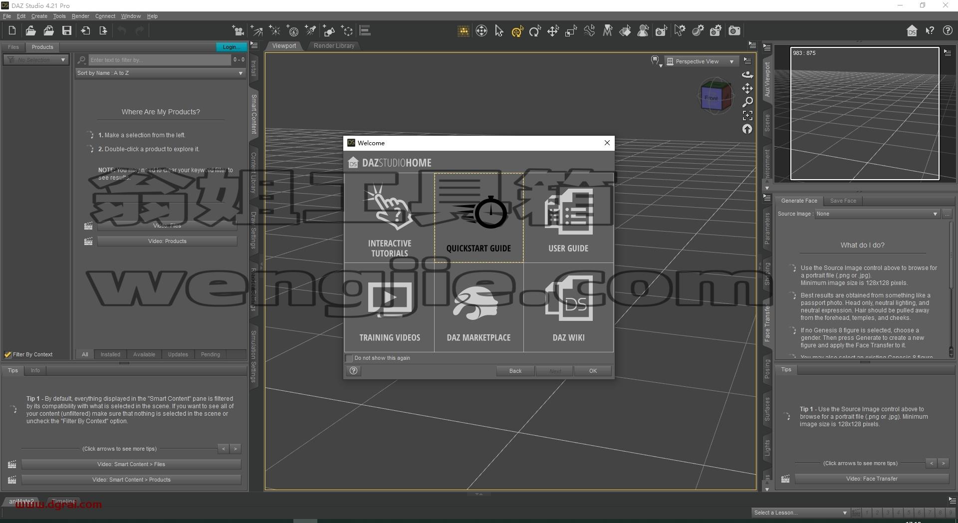The height and width of the screenshot is (523, 958).
Task: Click Video: Smart Content > Files button
Action: tap(131, 464)
